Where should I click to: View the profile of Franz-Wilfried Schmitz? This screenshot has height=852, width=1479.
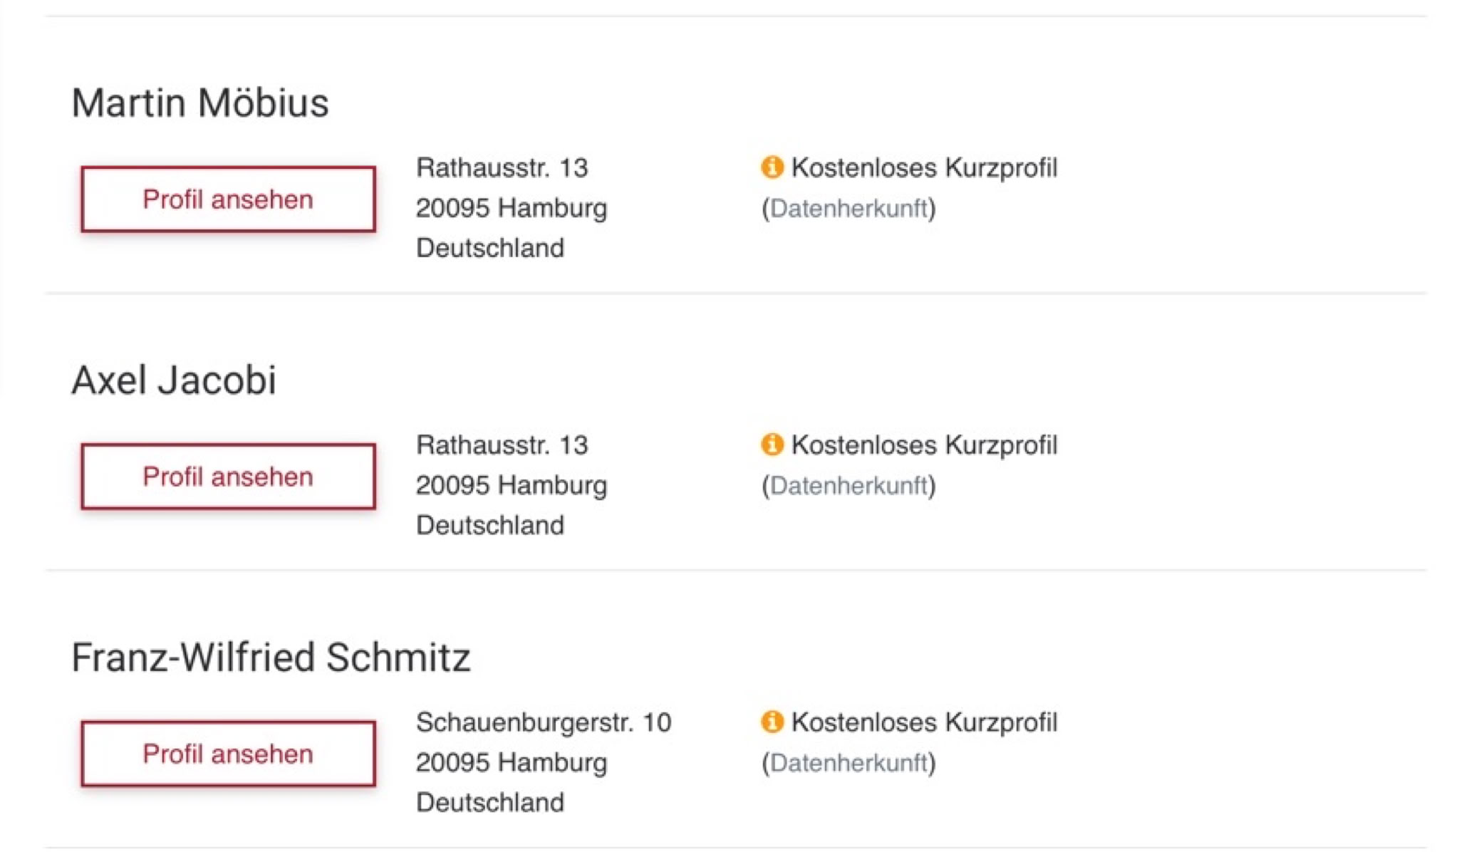click(228, 754)
